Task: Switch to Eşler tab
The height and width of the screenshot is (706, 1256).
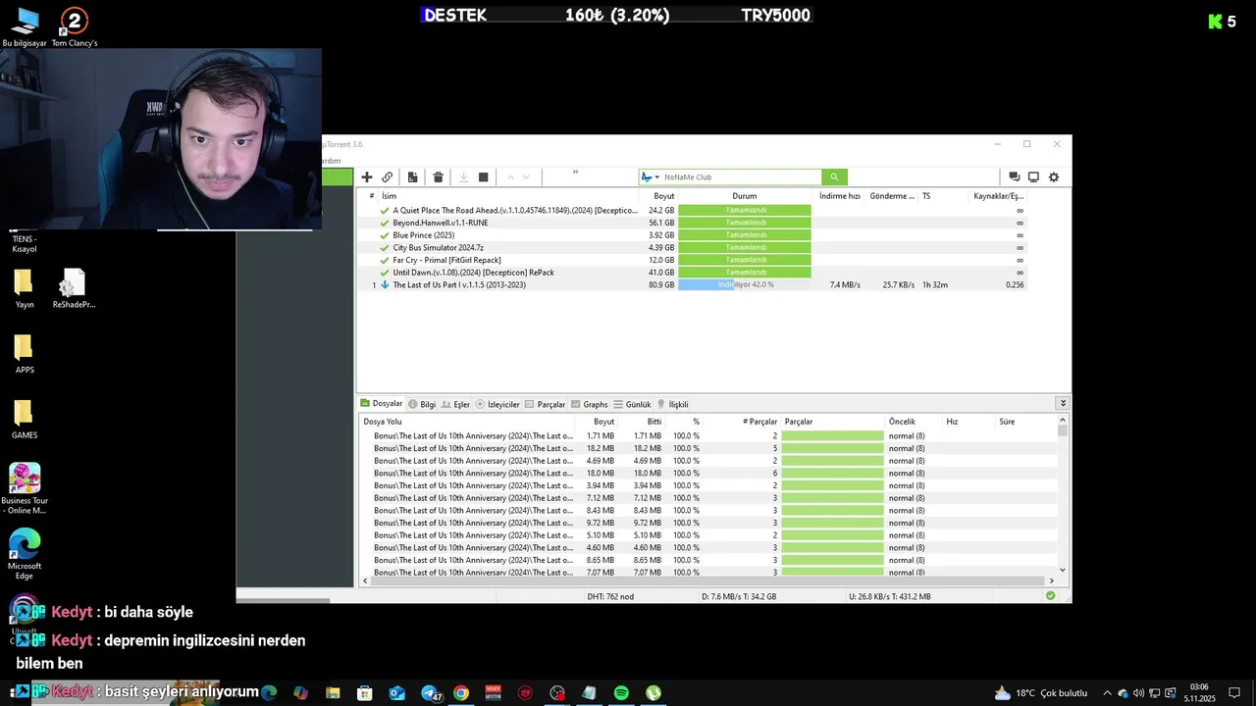Action: click(x=455, y=404)
